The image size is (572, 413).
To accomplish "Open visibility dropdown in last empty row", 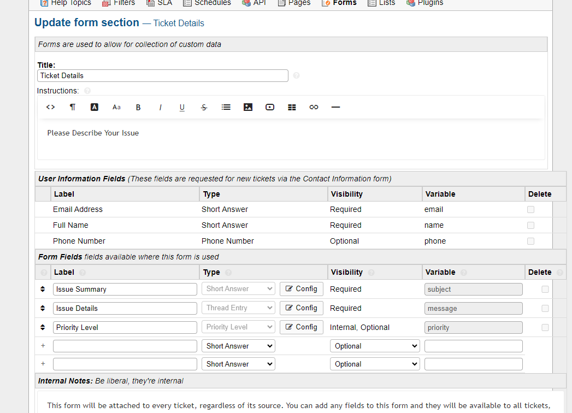I will tap(375, 364).
